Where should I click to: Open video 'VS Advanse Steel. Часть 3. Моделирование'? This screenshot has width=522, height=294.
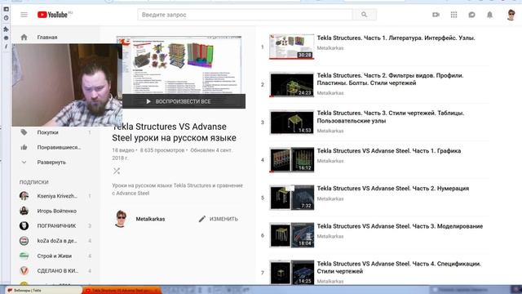(x=400, y=226)
